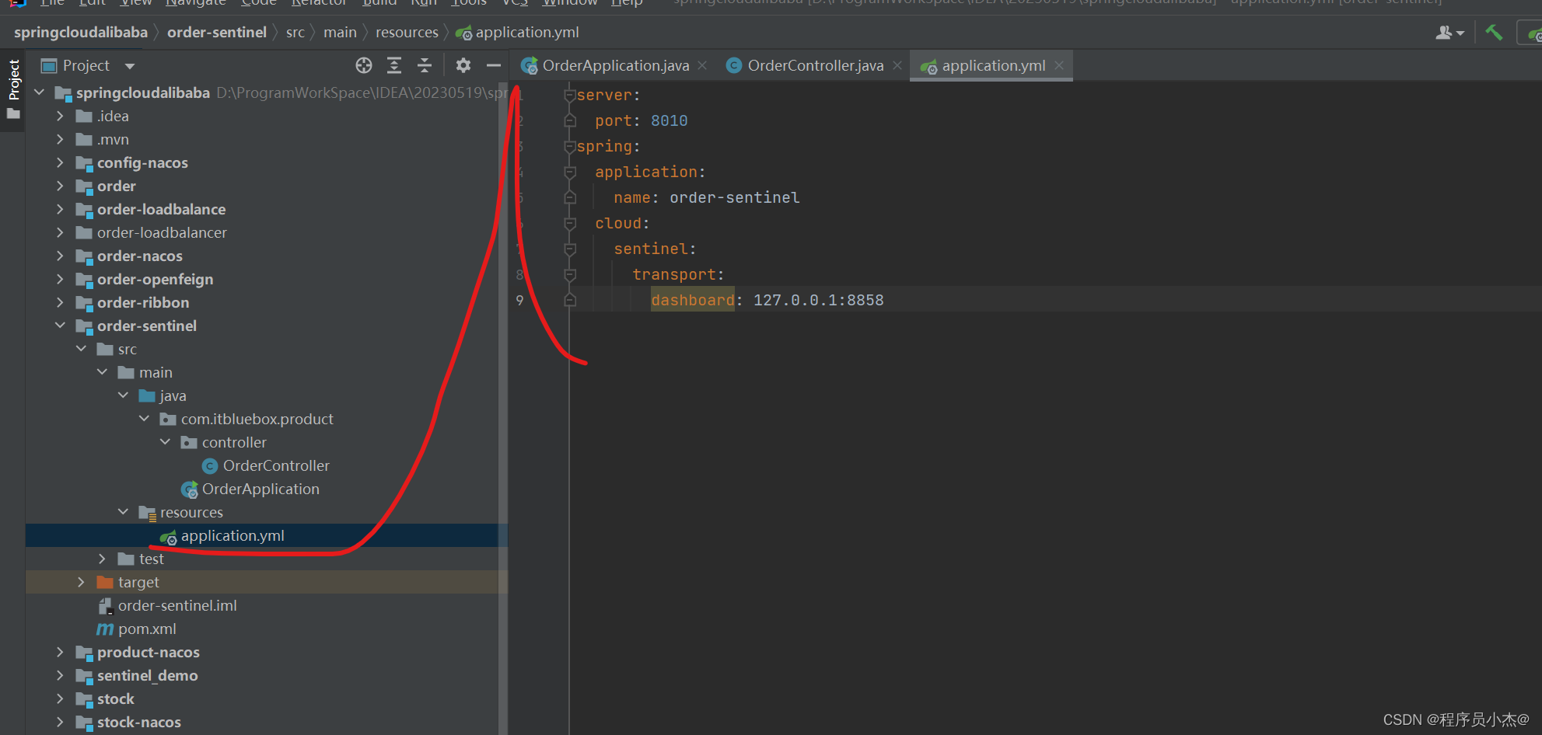Click the locate-in-project crosshair icon

[x=364, y=65]
